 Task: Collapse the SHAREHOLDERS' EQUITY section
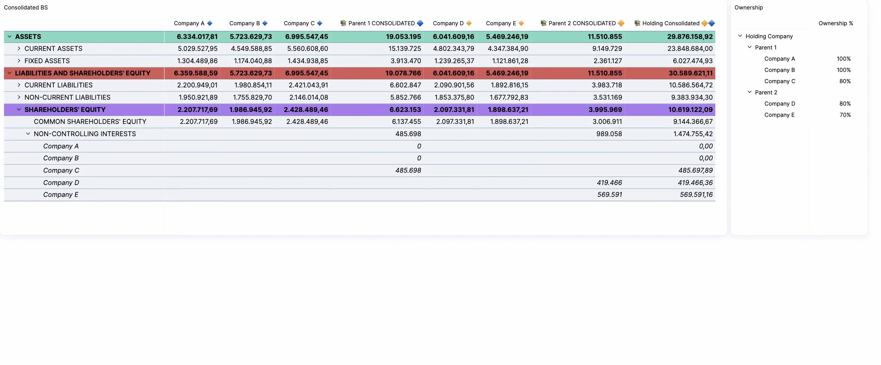pos(19,109)
